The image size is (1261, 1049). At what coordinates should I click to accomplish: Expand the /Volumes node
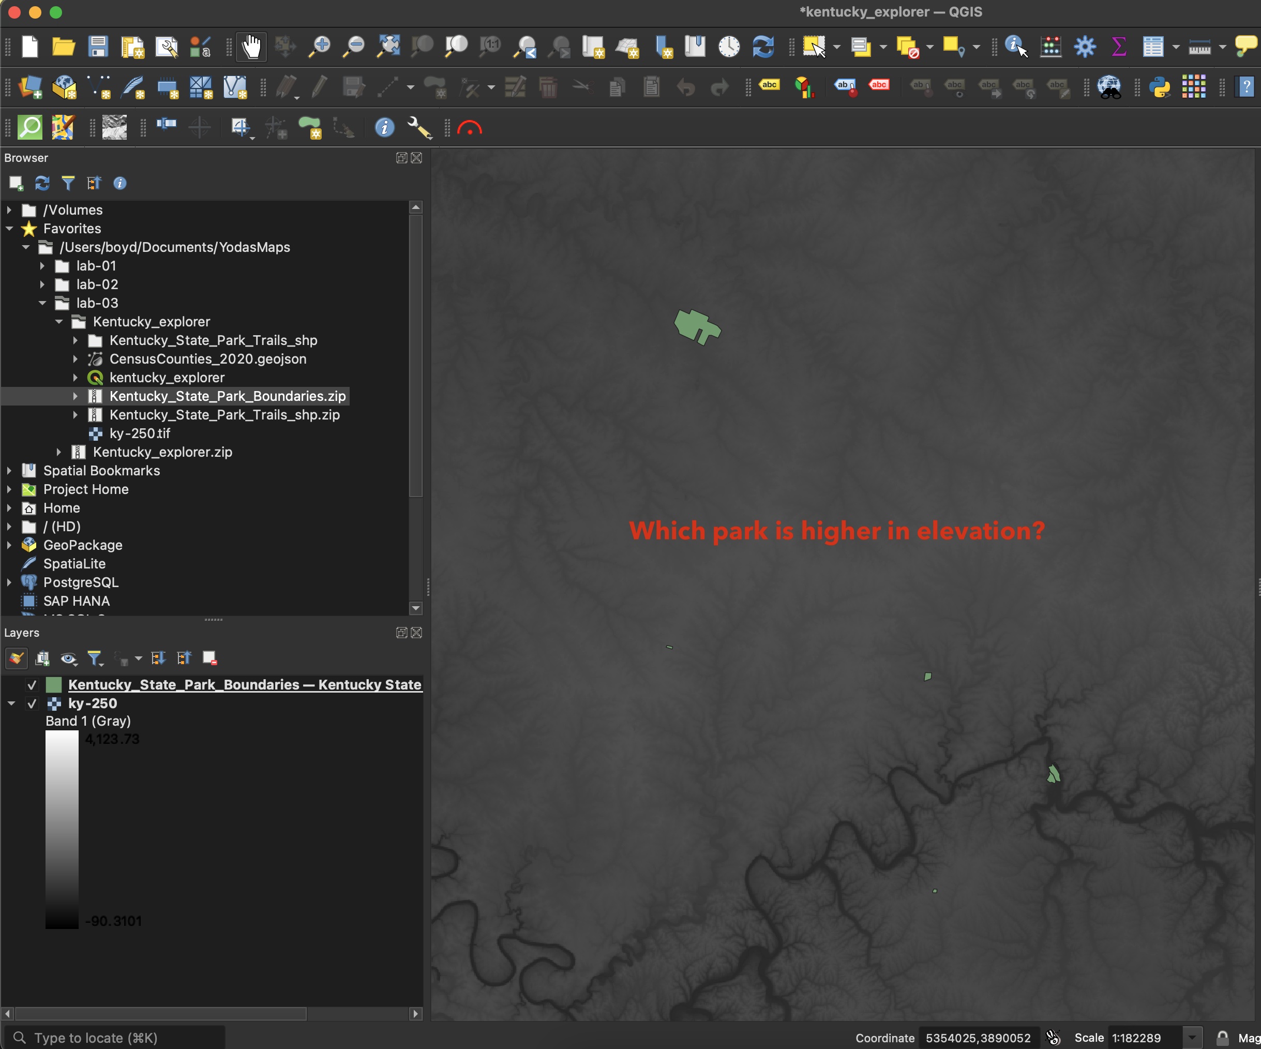pos(10,210)
